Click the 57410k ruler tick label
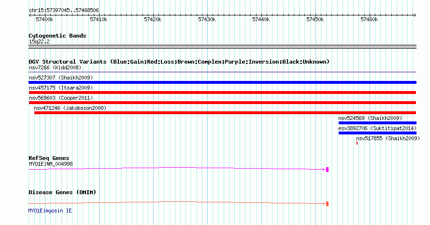Viewport: 430px width, 225px height. [99, 19]
